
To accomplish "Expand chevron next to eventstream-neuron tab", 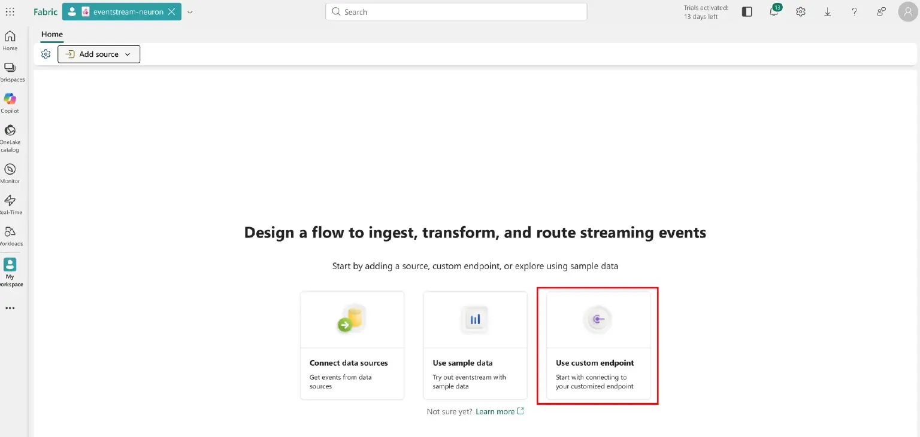I will (x=190, y=12).
